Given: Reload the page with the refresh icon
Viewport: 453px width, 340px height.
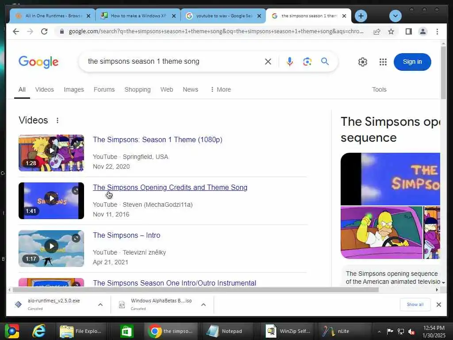Looking at the screenshot, I should [44, 31].
